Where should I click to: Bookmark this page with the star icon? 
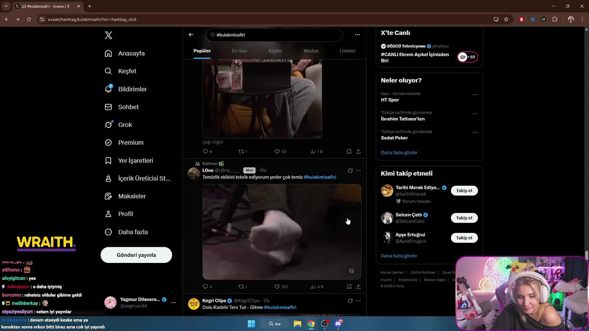click(x=506, y=19)
